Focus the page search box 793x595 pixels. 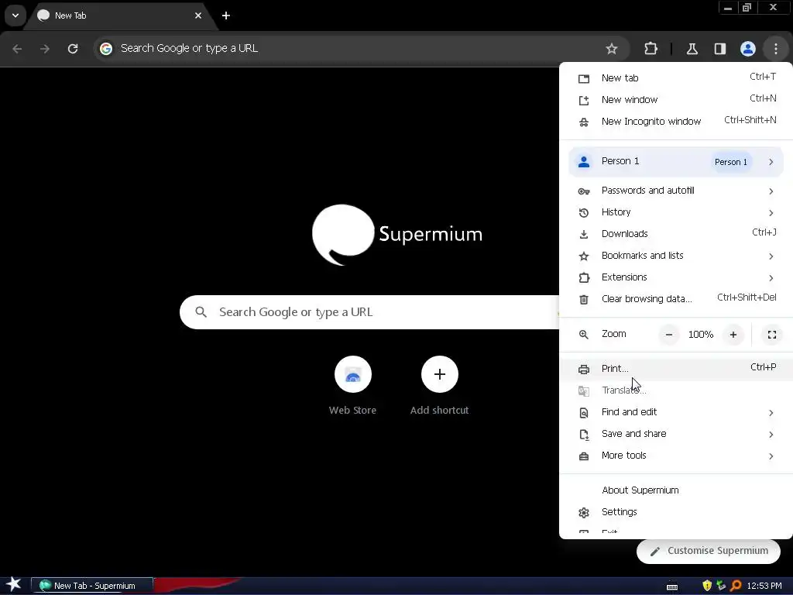tap(369, 312)
